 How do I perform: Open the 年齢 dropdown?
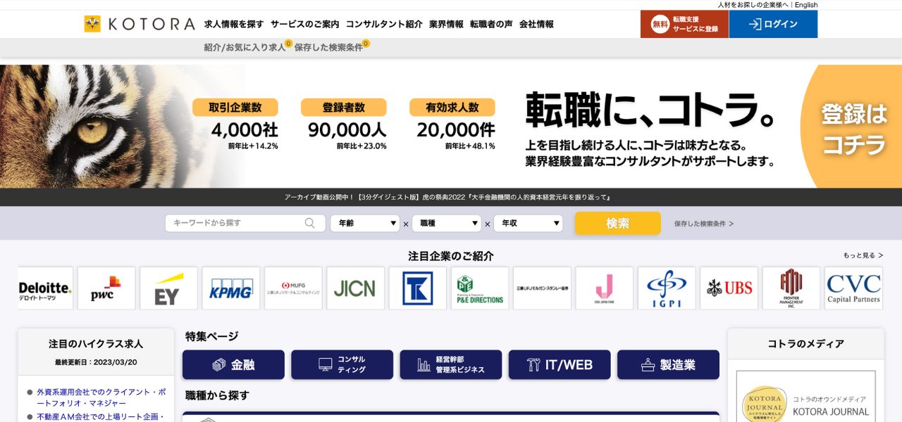[364, 223]
